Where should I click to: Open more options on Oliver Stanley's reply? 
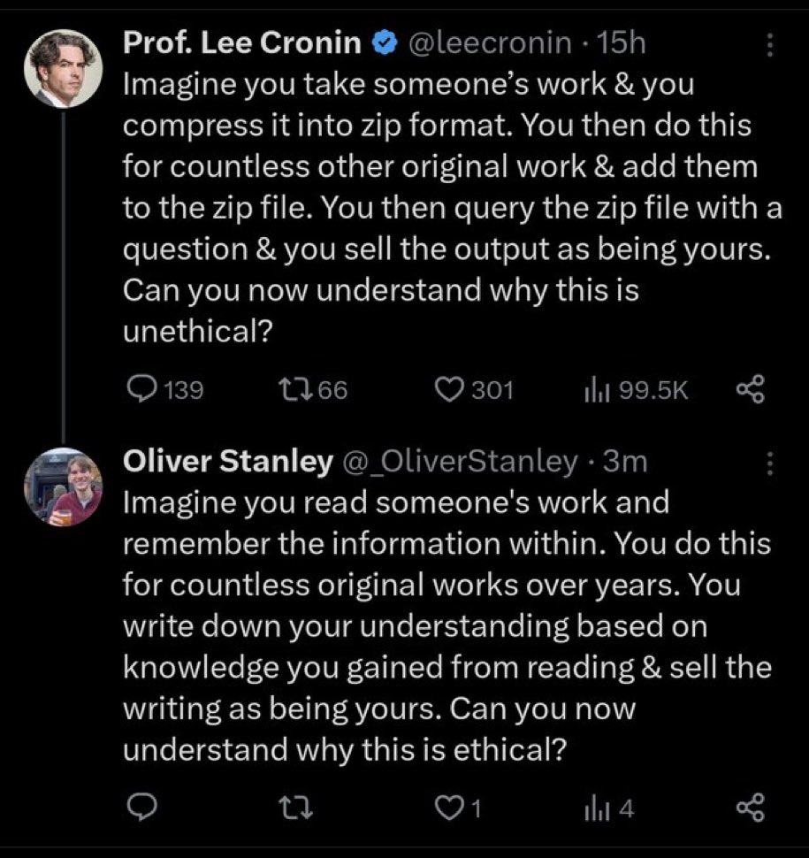point(768,462)
